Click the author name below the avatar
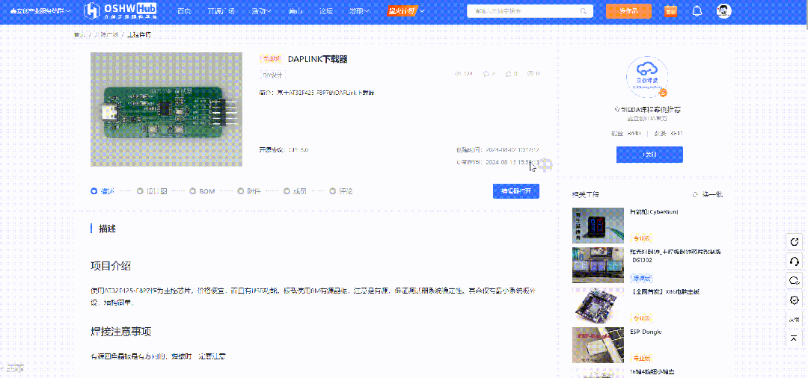The width and height of the screenshot is (808, 378). pyautogui.click(x=646, y=110)
